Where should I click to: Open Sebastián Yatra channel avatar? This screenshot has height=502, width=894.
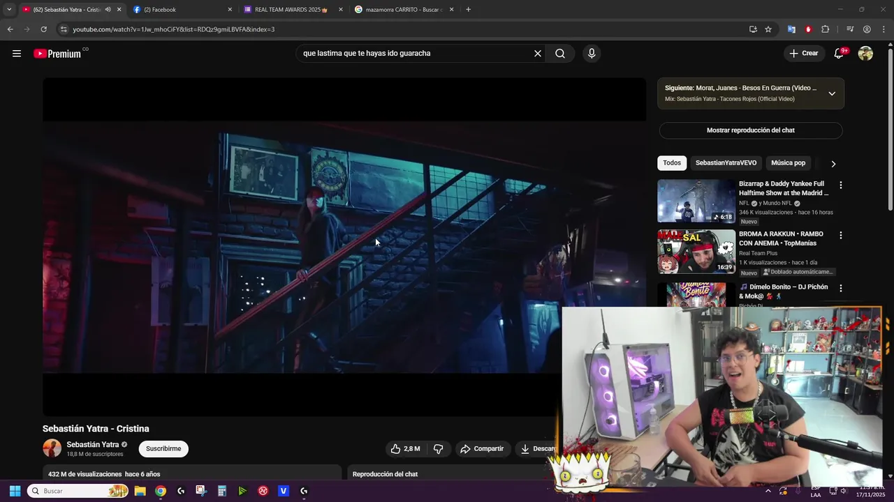(52, 448)
